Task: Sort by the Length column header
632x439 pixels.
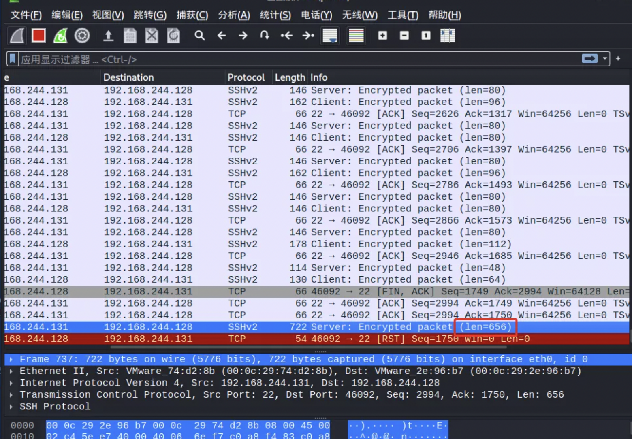Action: [x=290, y=77]
